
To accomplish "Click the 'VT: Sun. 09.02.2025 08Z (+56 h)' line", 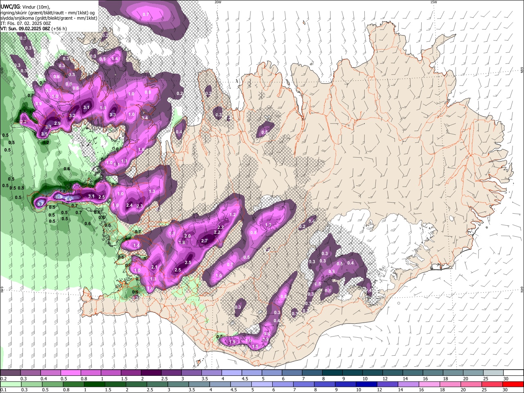I will tap(34, 29).
